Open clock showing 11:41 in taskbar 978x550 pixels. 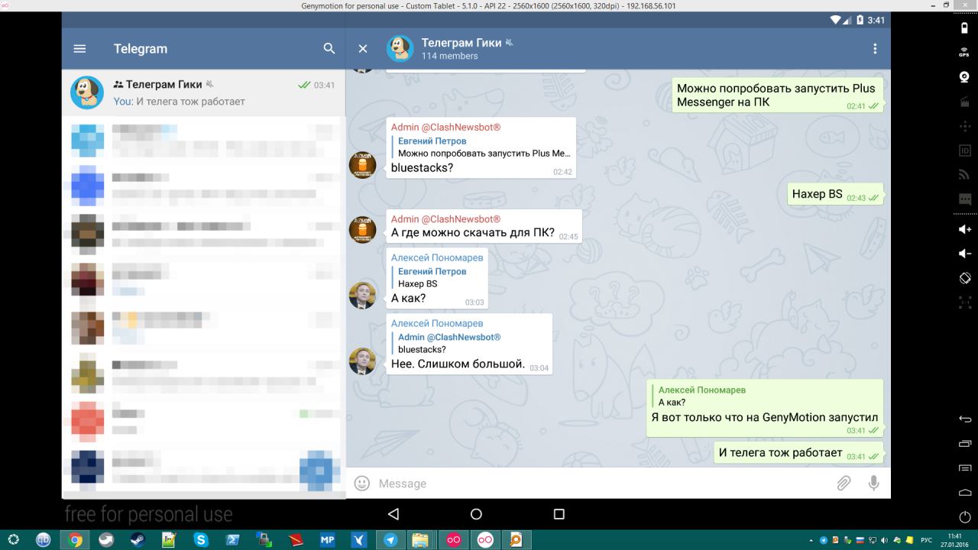(x=954, y=540)
